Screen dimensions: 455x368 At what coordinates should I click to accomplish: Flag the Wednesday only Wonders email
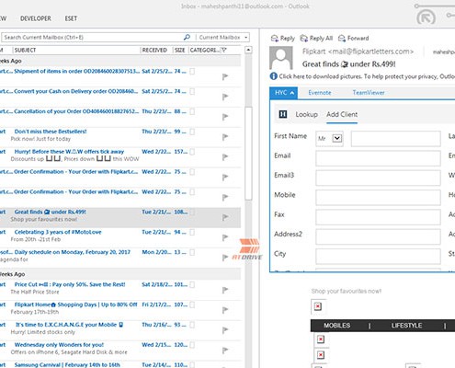(225, 351)
